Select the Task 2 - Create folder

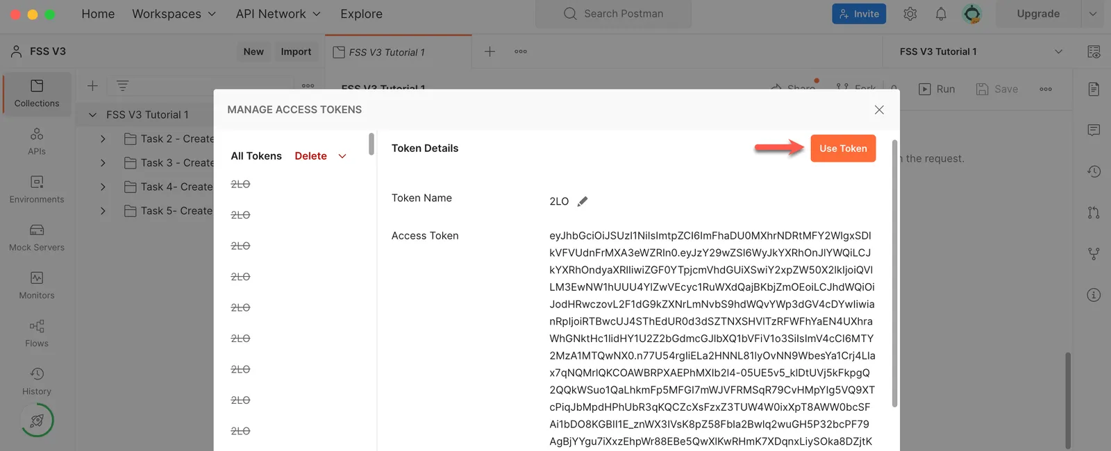coord(169,139)
